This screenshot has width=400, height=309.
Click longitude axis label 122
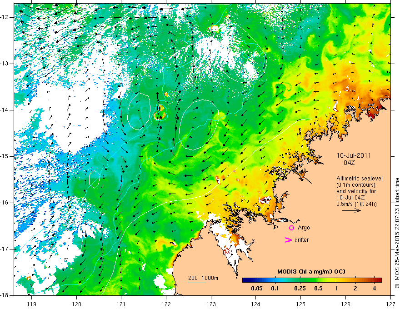point(166,304)
